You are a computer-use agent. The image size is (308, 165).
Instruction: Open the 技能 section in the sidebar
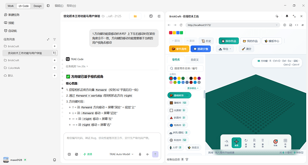coord(9,23)
